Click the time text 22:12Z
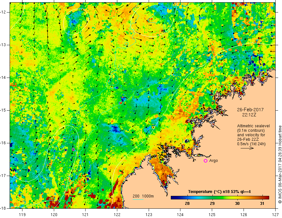282x218 pixels. pos(249,115)
